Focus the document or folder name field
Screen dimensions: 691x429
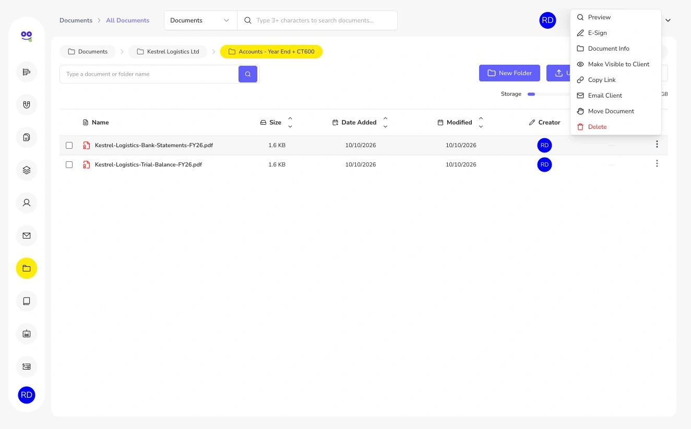[x=149, y=74]
